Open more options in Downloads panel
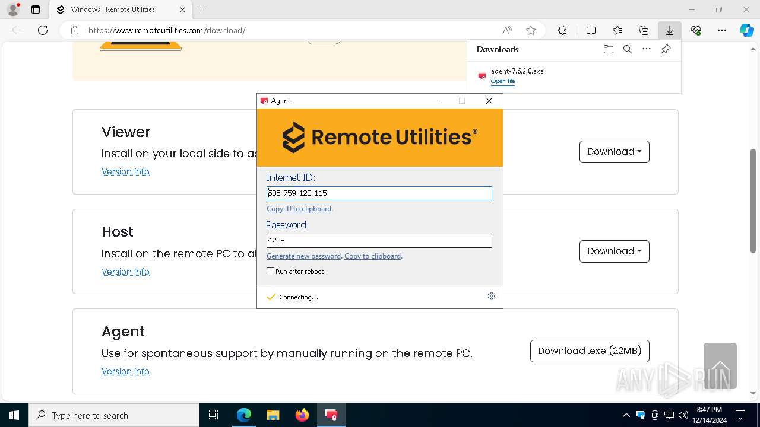 point(647,49)
